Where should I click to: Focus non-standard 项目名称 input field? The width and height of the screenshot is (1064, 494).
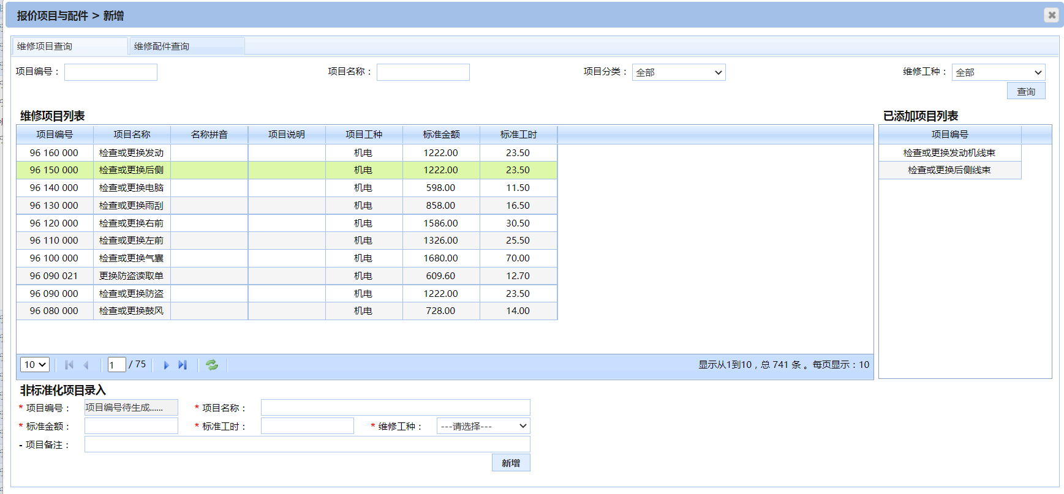click(x=396, y=408)
